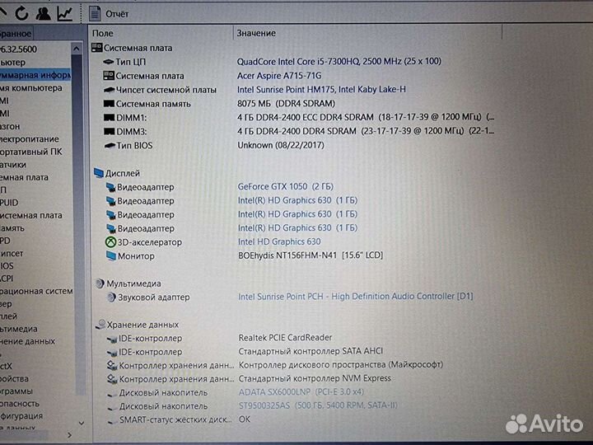Click the ST9500325AS drive row icon
This screenshot has height=445, width=593.
tap(112, 407)
